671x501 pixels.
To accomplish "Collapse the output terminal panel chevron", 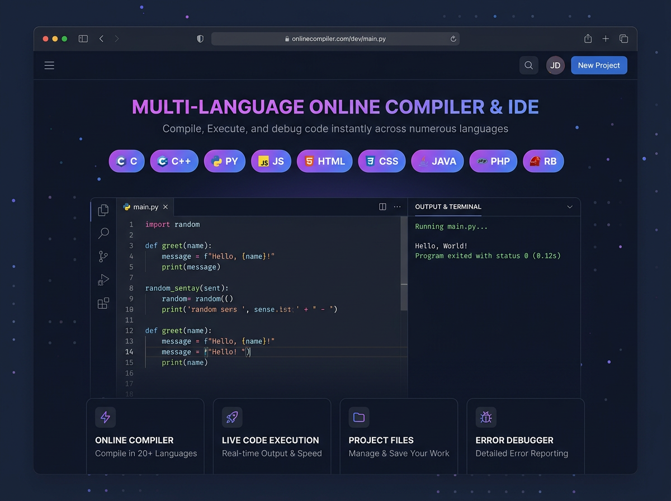I will point(570,207).
